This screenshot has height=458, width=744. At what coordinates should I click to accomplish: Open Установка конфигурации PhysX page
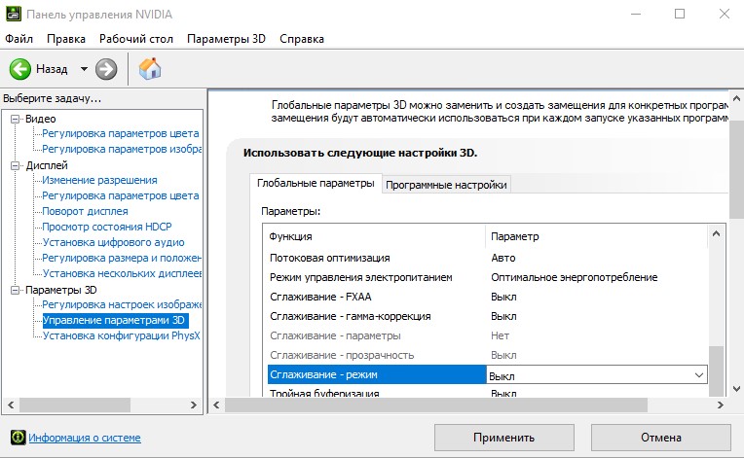(122, 335)
